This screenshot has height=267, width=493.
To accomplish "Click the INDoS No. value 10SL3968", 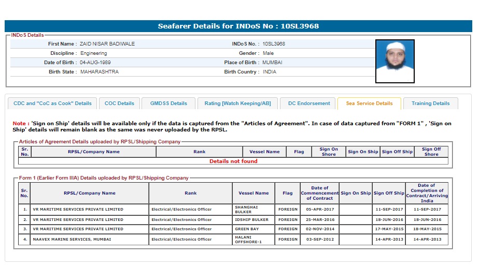I will (274, 44).
